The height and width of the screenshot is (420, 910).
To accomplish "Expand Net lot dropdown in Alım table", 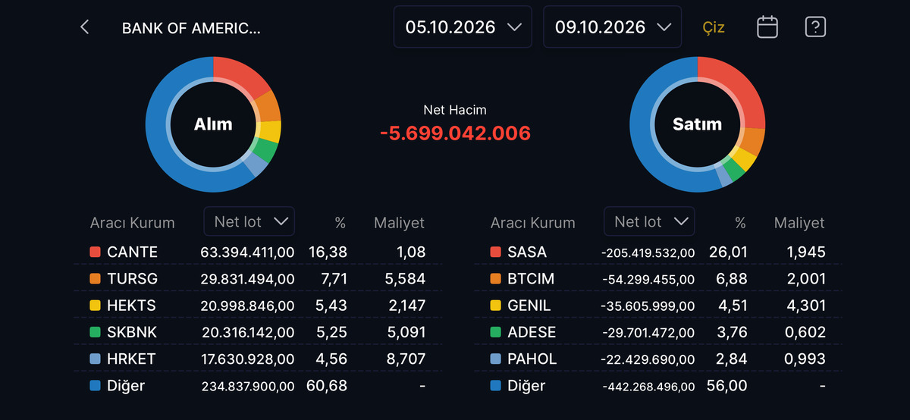I will click(249, 221).
